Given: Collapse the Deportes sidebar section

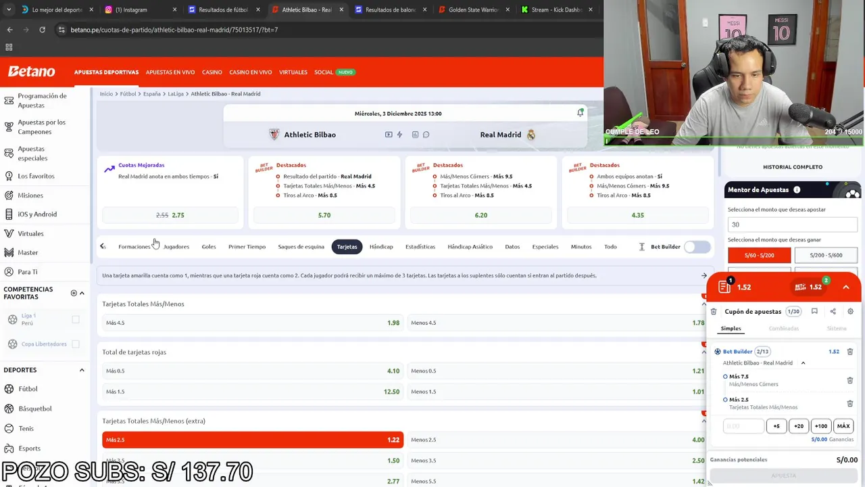Looking at the screenshot, I should pyautogui.click(x=82, y=370).
